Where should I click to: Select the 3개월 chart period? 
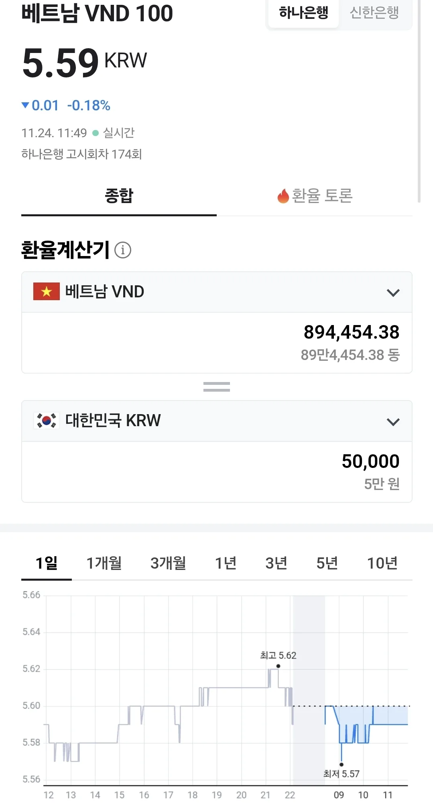pyautogui.click(x=168, y=563)
